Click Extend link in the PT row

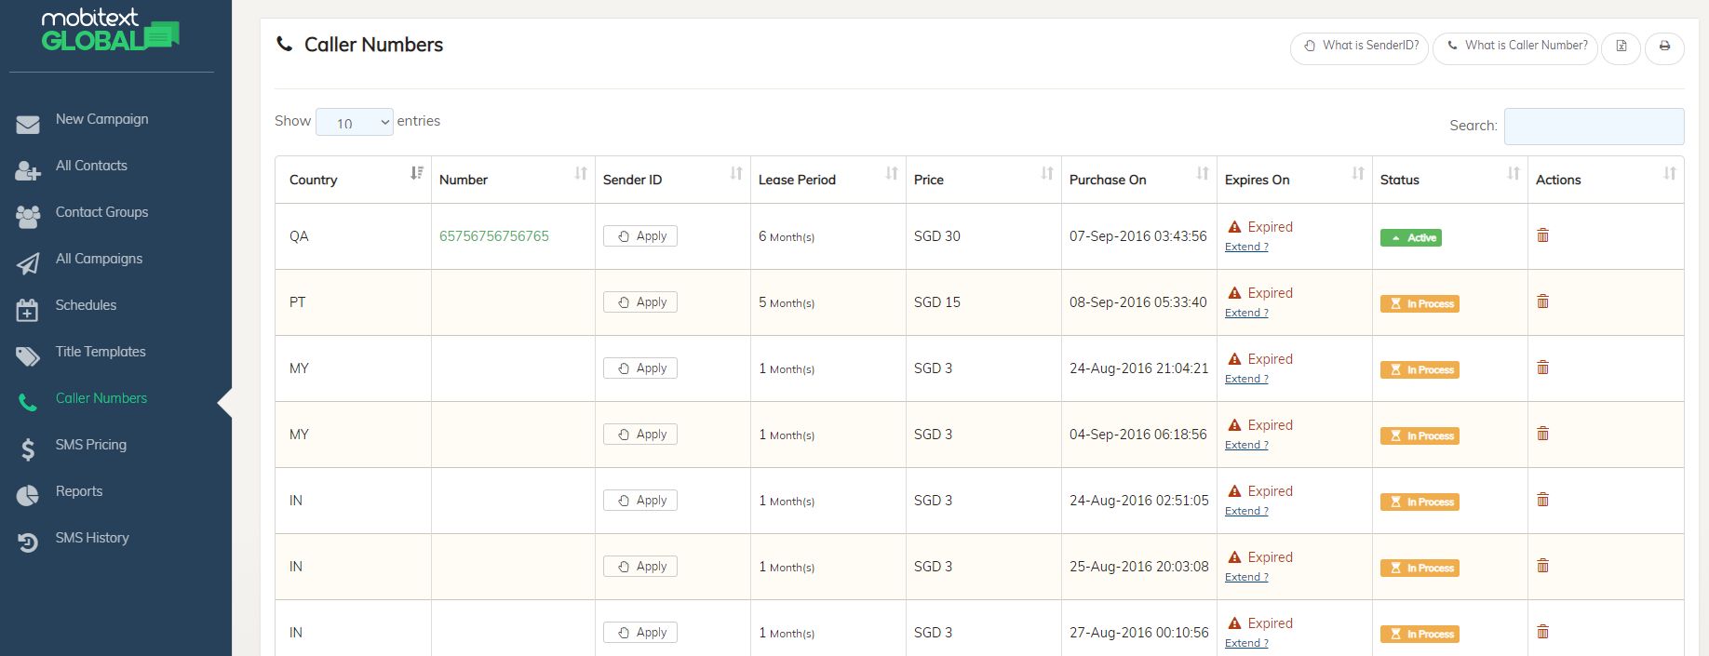tap(1246, 313)
